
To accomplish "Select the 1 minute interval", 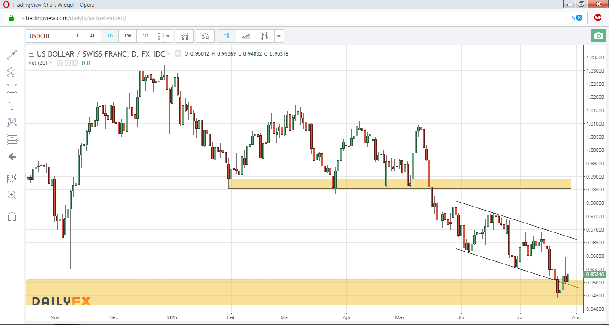I will click(x=77, y=36).
